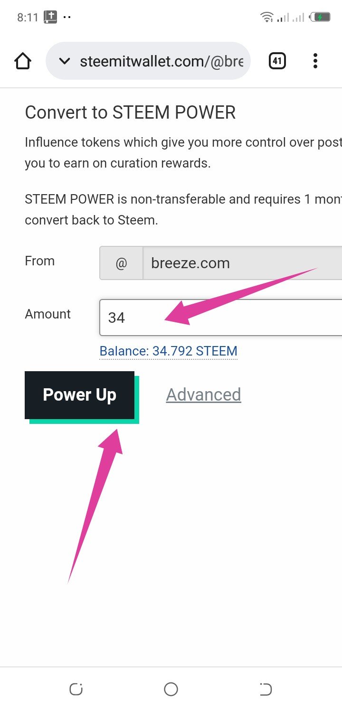Tap the 8:11 clock in status bar
The height and width of the screenshot is (712, 342).
point(27,18)
